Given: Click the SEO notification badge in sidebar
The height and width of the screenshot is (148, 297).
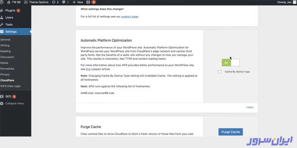Looking at the screenshot, I should coord(14,96).
